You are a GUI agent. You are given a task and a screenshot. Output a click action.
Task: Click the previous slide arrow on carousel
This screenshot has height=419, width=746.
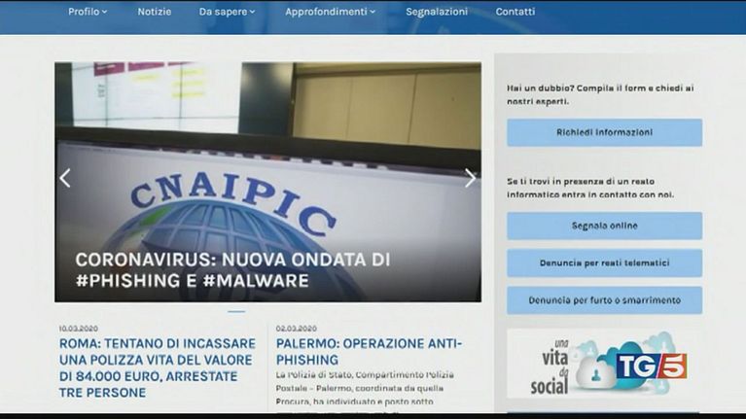[x=65, y=178]
